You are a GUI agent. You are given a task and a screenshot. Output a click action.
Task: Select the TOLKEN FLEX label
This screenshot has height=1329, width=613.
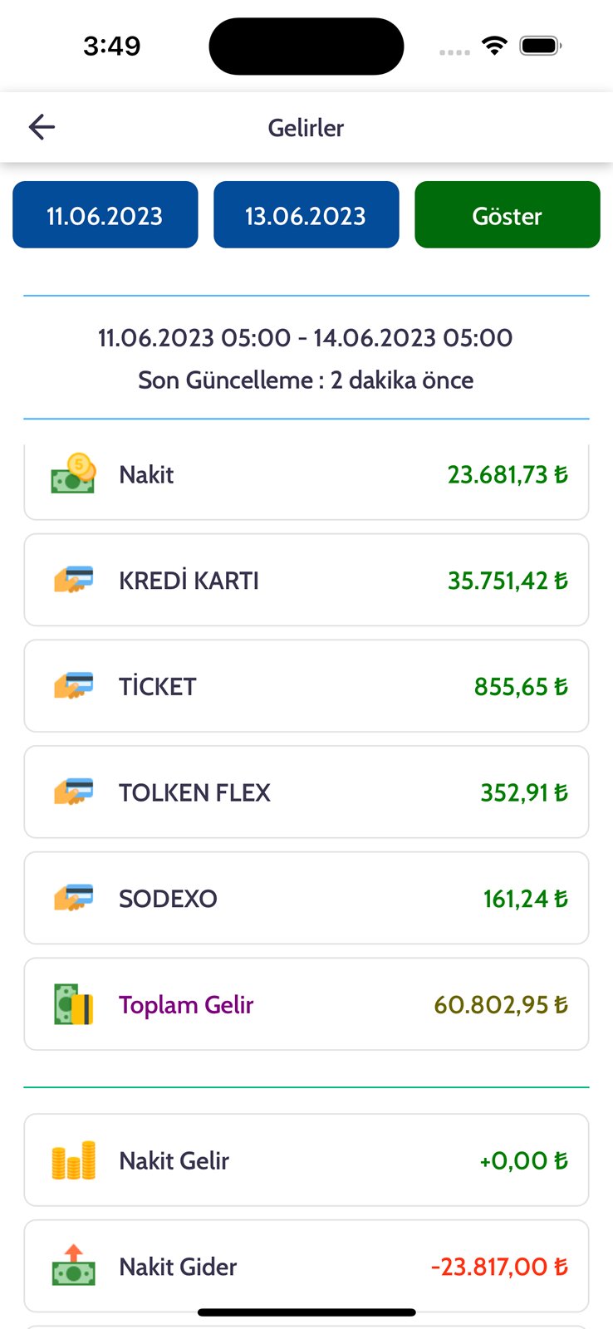click(x=194, y=792)
